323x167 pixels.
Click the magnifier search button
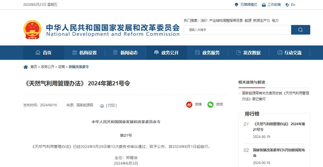(300, 30)
